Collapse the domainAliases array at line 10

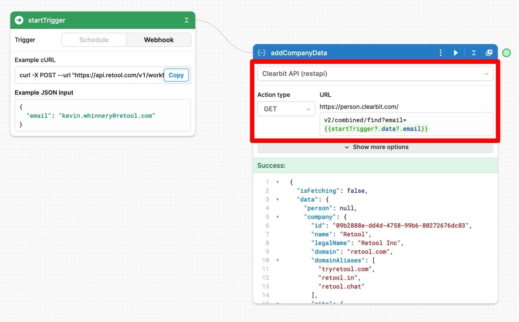coord(278,260)
